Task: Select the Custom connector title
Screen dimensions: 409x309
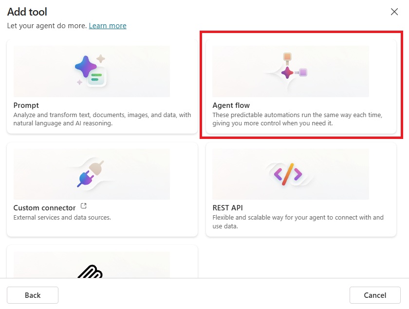Action: tap(44, 208)
